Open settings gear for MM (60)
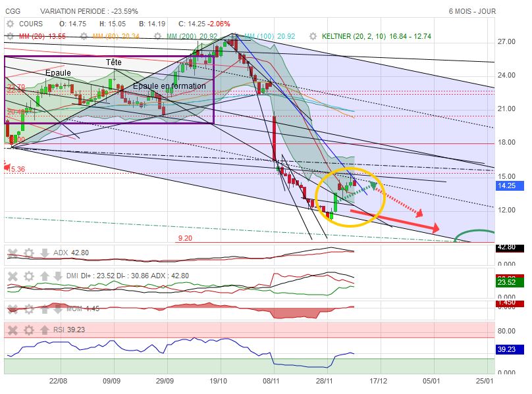532x394 pixels. click(x=84, y=36)
